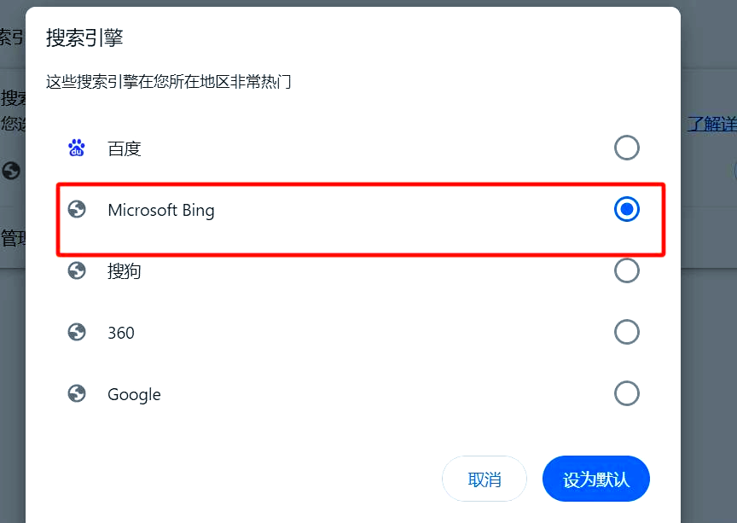The width and height of the screenshot is (737, 523).
Task: Click the 搜索引擎 dialog title
Action: tap(84, 38)
